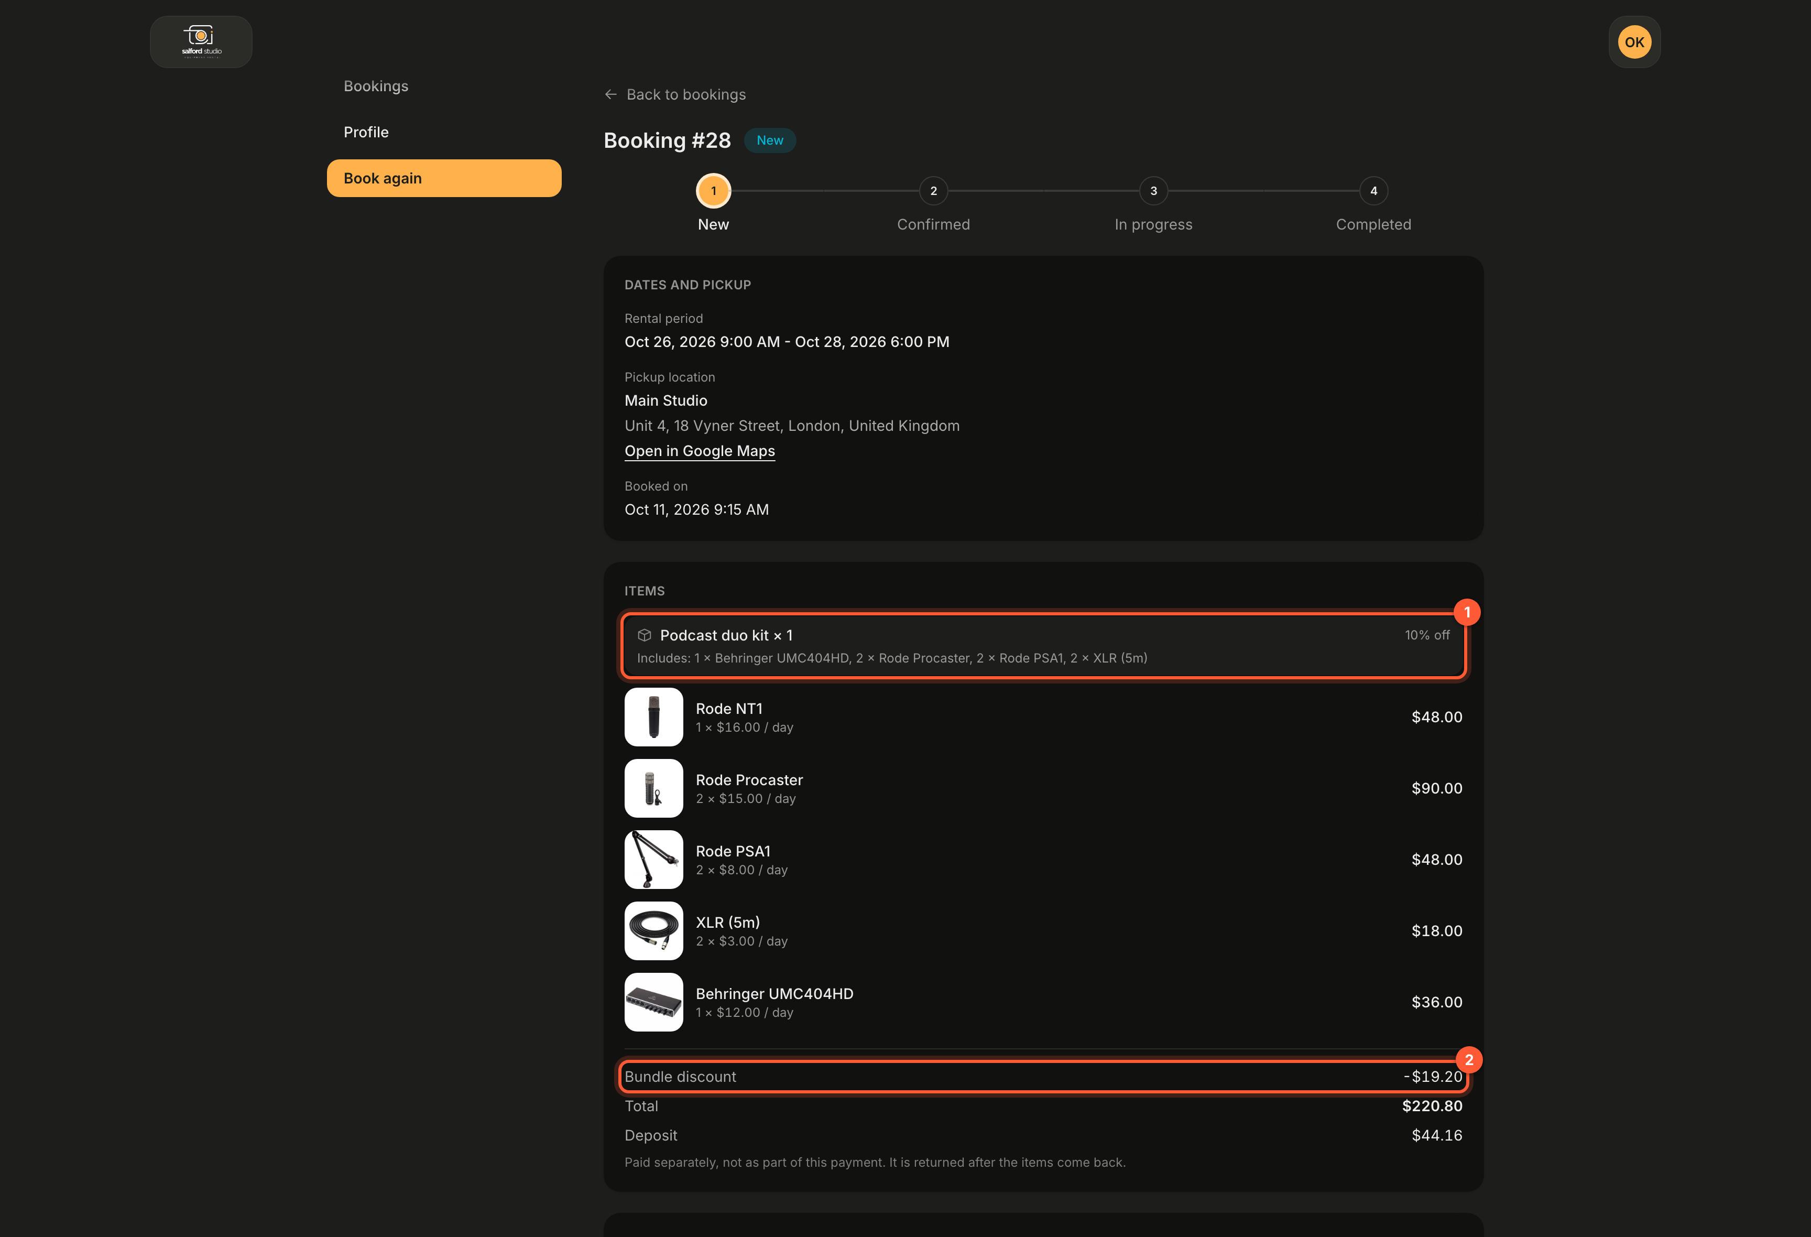Click the Total $220.80 amount

1432,1106
